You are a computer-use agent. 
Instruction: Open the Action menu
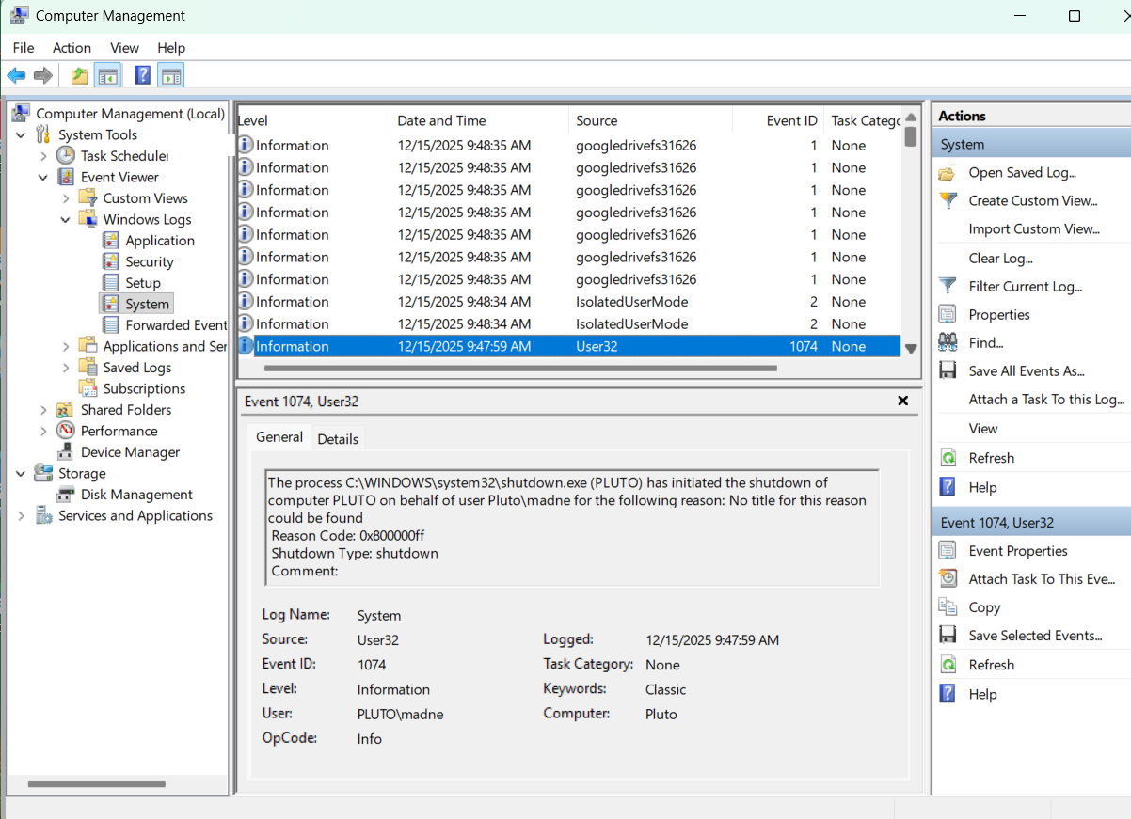pos(72,47)
